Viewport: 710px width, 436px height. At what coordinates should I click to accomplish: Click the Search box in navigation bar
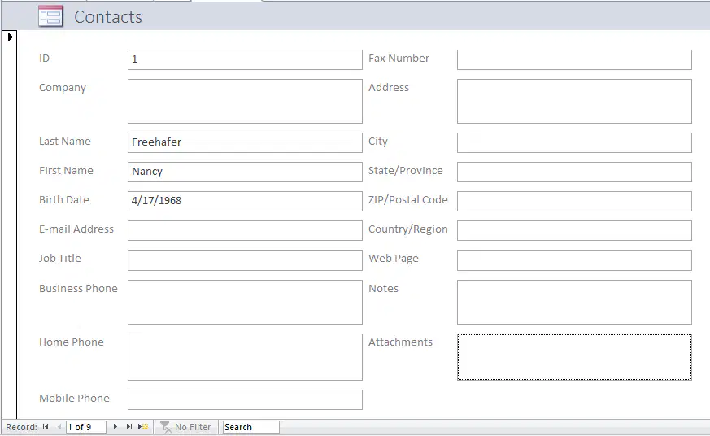point(250,427)
